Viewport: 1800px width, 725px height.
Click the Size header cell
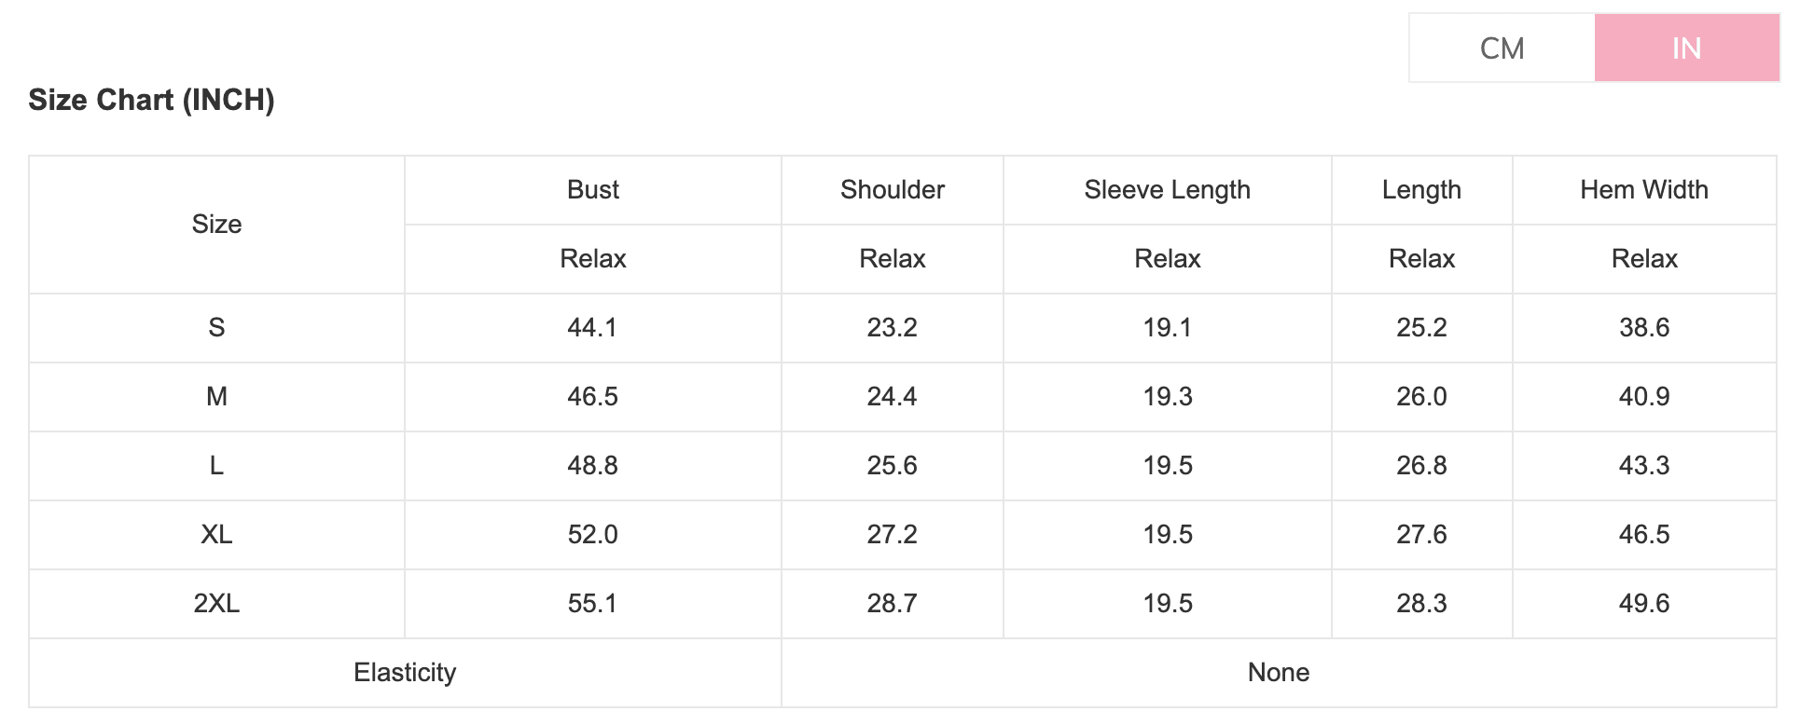click(216, 225)
